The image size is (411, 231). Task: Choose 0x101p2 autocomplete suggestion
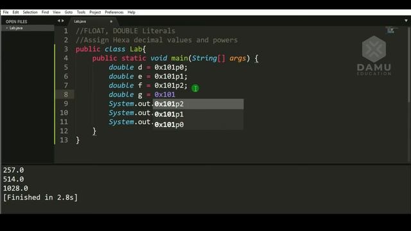[x=198, y=104]
